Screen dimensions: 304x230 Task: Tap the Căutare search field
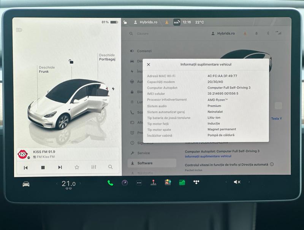143,34
